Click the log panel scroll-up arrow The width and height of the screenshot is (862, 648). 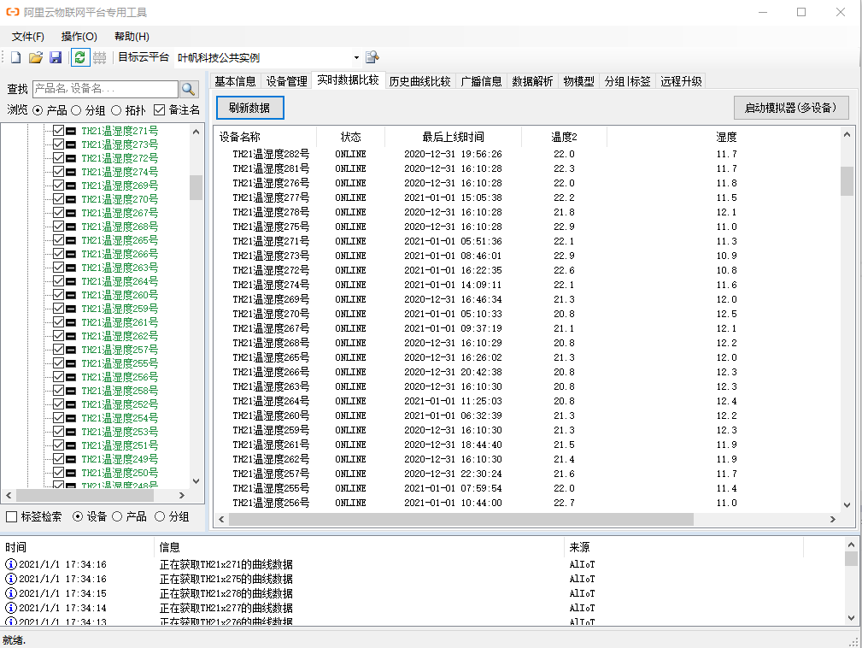coord(851,545)
